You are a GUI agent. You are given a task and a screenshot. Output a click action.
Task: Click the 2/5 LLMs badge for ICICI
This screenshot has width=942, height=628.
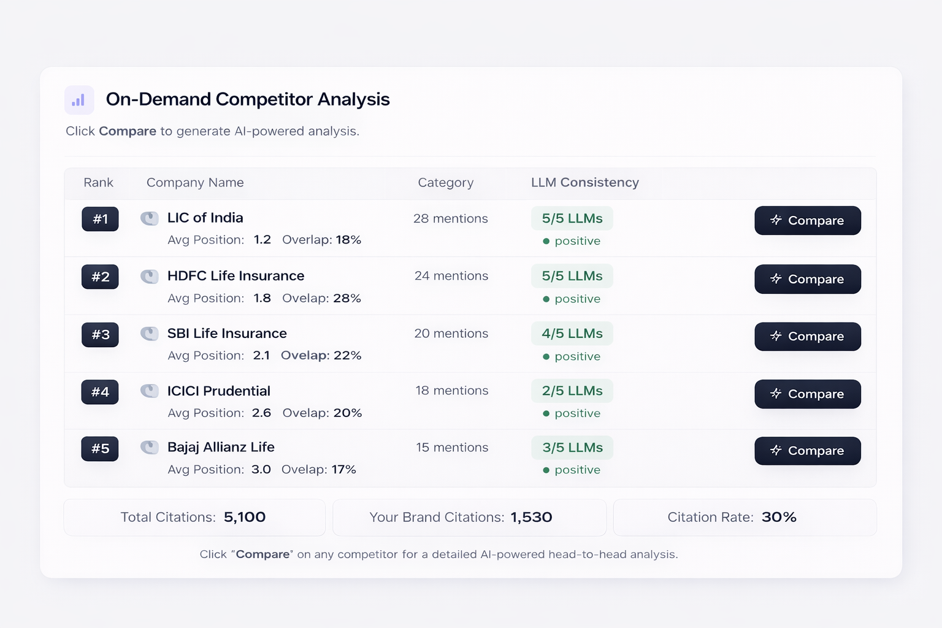click(572, 391)
